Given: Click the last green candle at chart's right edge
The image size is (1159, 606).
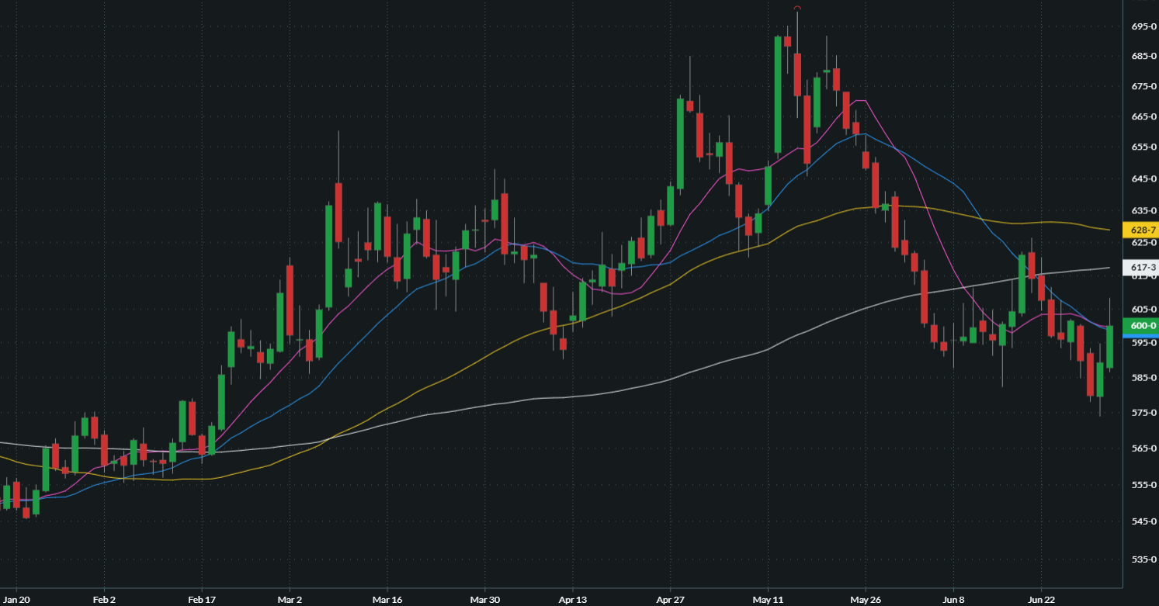Looking at the screenshot, I should pyautogui.click(x=1110, y=347).
